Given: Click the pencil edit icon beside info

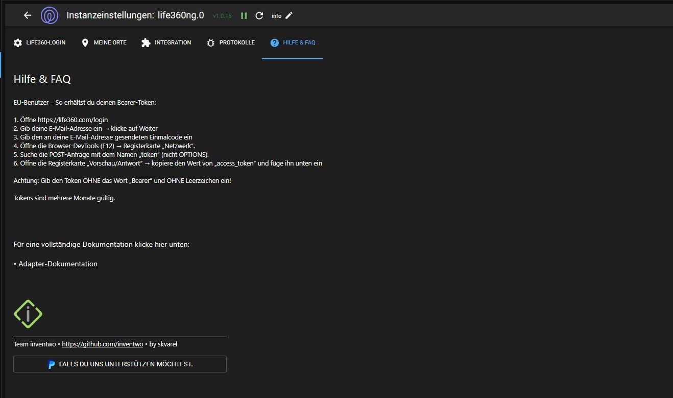Looking at the screenshot, I should [289, 15].
